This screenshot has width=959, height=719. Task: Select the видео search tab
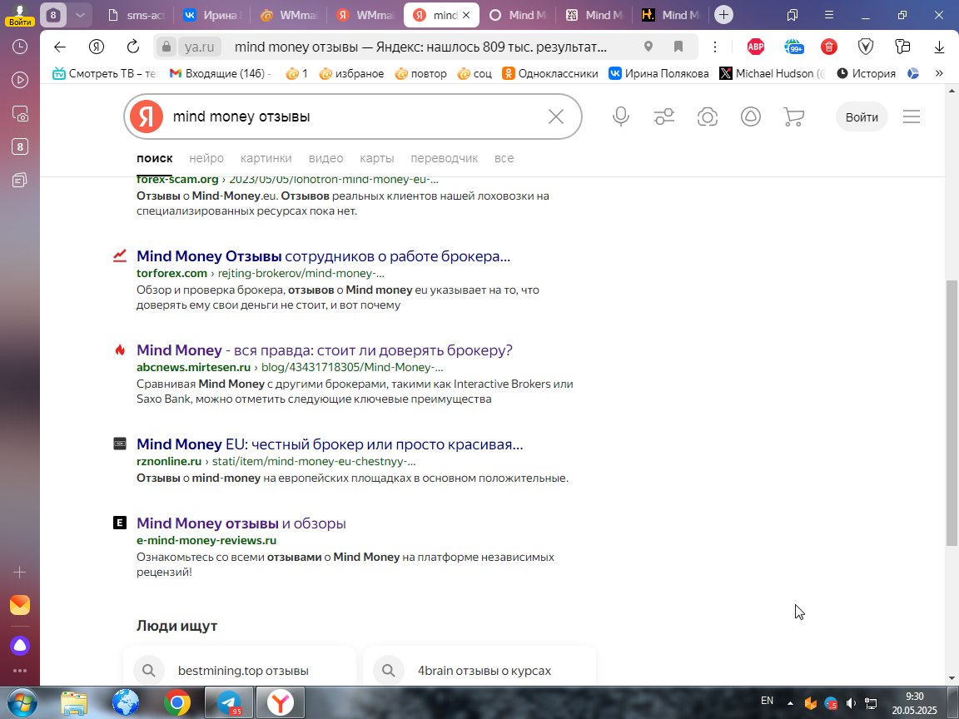click(326, 158)
